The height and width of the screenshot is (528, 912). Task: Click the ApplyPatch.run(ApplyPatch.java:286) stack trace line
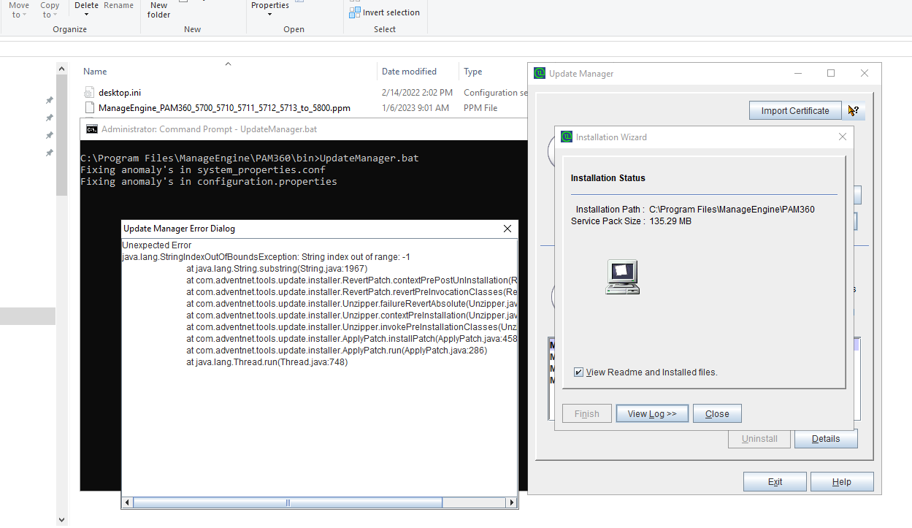click(337, 351)
